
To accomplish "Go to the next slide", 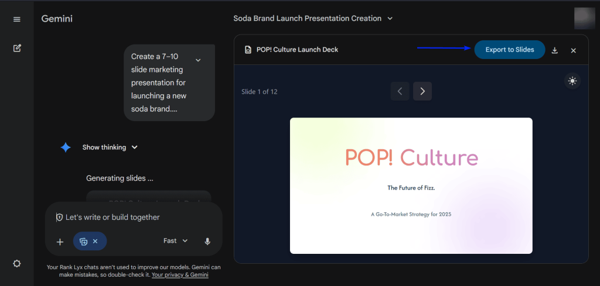I will coord(422,91).
